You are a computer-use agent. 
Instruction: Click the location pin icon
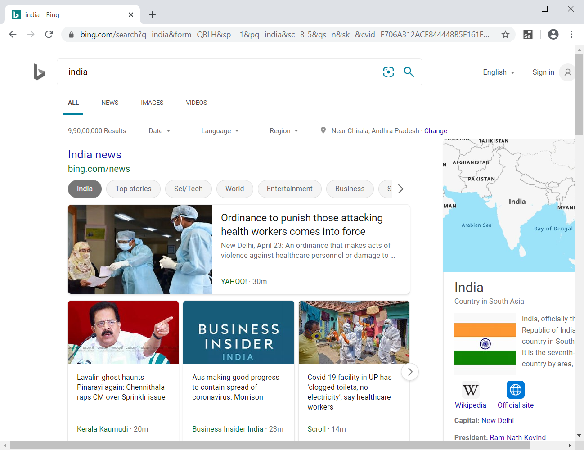click(x=323, y=130)
